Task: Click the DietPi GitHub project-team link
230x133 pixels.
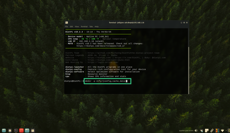Action: [x=123, y=53]
